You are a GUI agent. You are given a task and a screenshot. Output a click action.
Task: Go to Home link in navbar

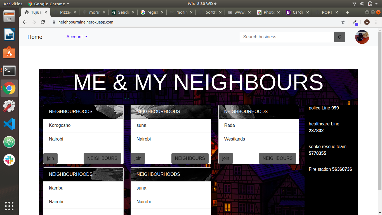(x=35, y=37)
